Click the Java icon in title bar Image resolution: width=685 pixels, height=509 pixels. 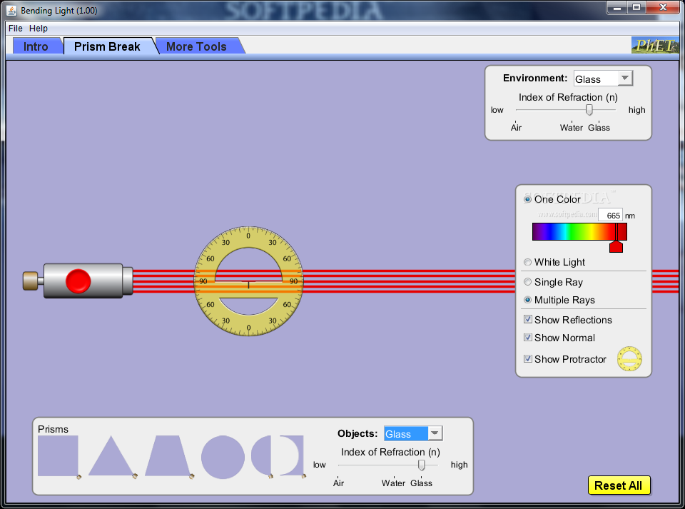point(12,11)
